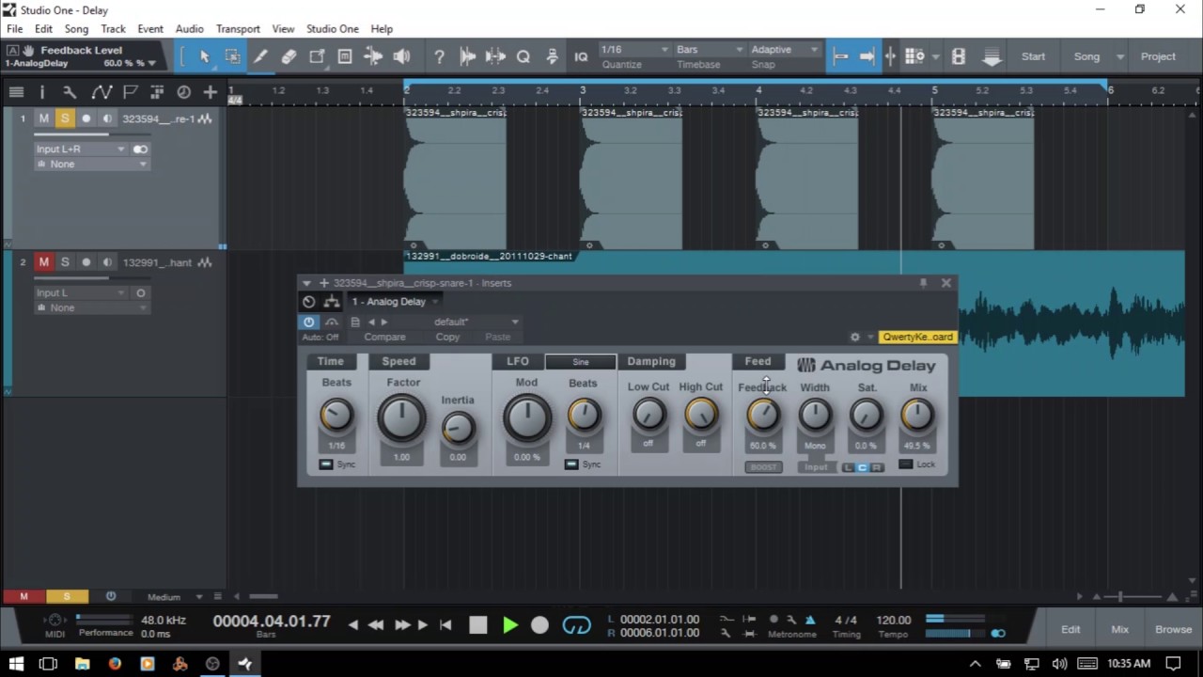
Task: Select the Bend tool
Action: point(373,56)
